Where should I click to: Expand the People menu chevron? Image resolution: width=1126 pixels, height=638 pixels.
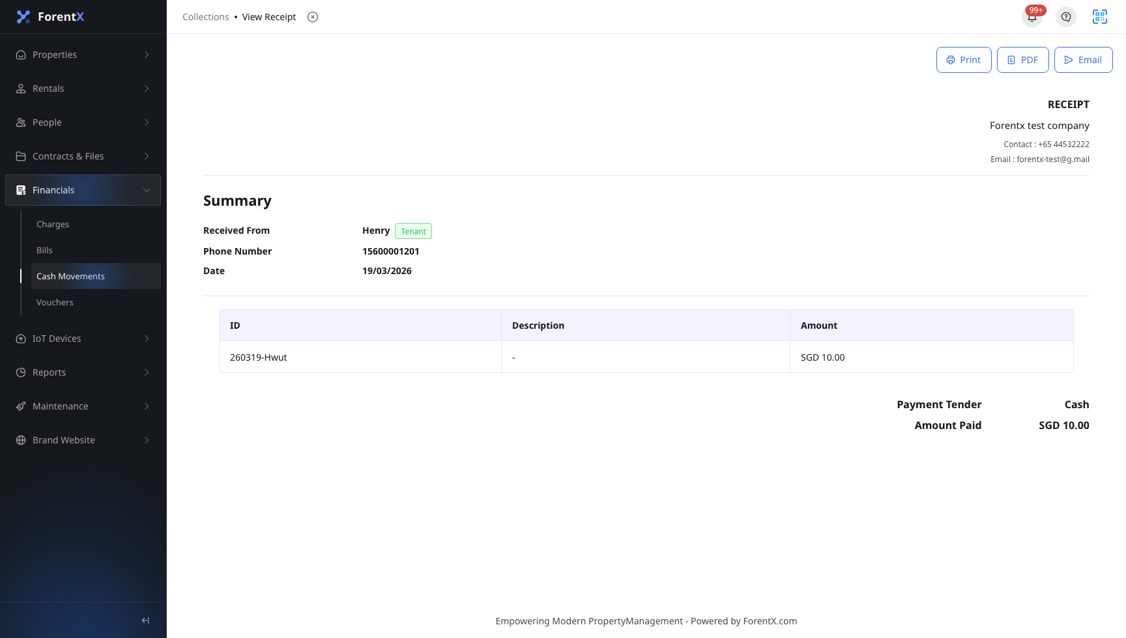[147, 122]
